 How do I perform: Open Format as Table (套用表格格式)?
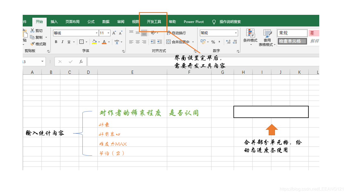pyautogui.click(x=267, y=38)
